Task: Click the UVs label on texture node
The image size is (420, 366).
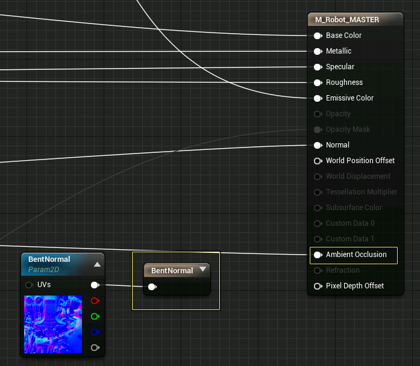Action: tap(44, 285)
